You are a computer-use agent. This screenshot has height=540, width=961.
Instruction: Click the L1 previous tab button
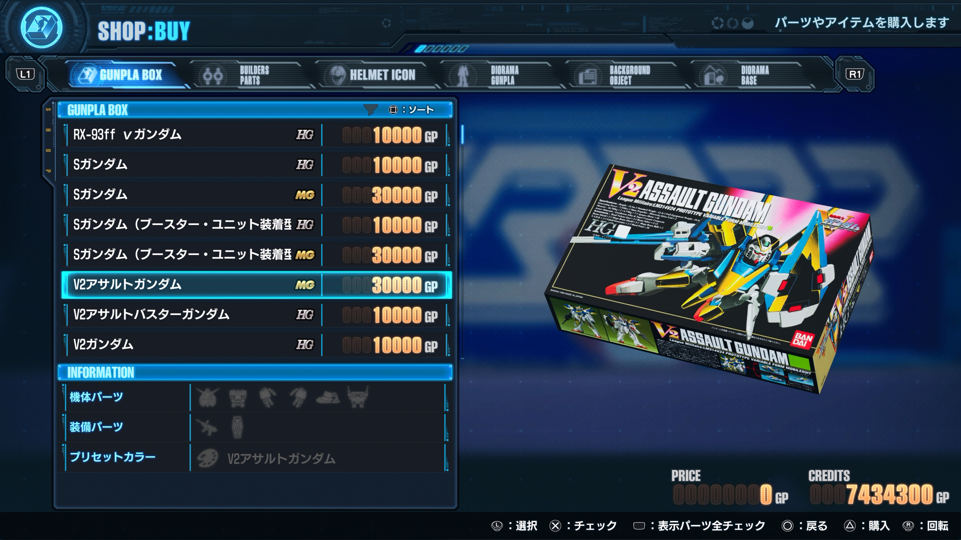26,74
